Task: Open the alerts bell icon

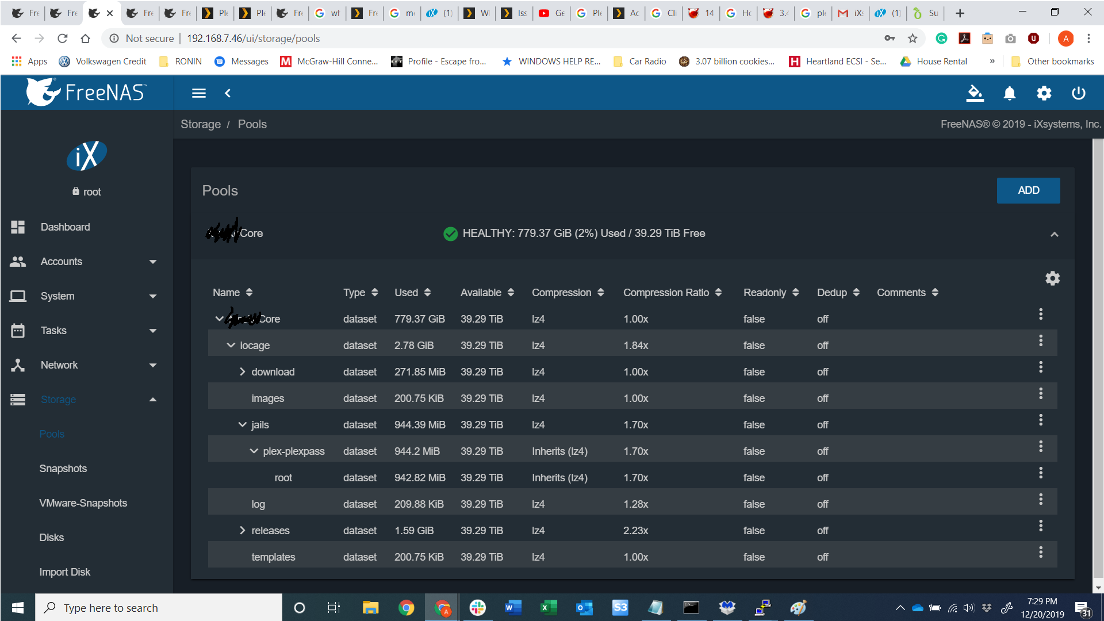Action: point(1009,93)
